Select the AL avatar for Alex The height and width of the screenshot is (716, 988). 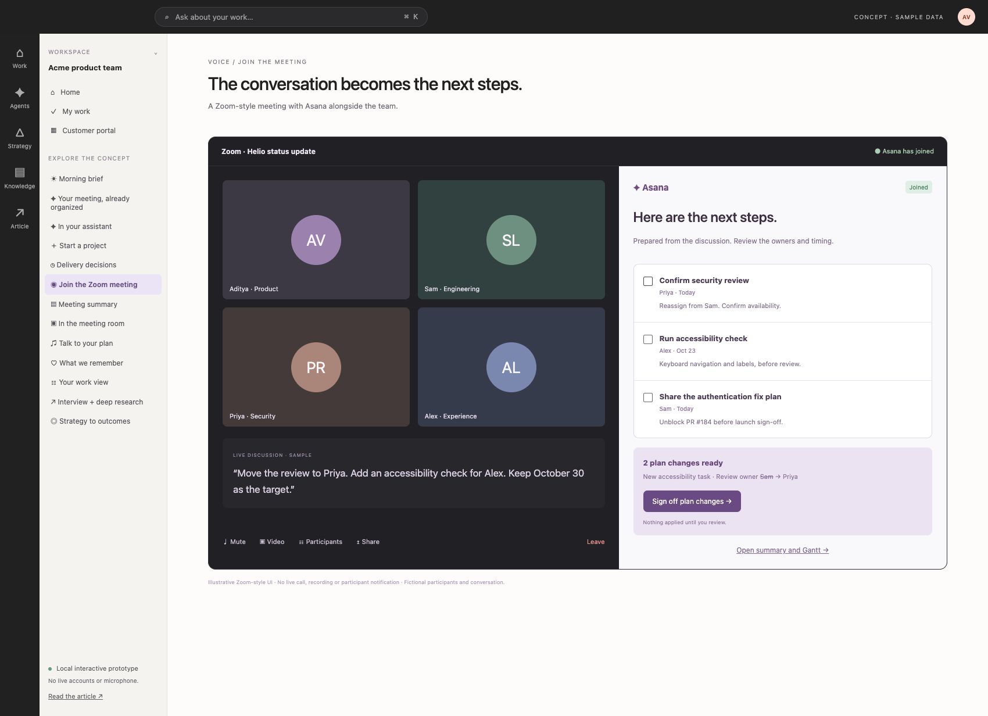coord(511,367)
